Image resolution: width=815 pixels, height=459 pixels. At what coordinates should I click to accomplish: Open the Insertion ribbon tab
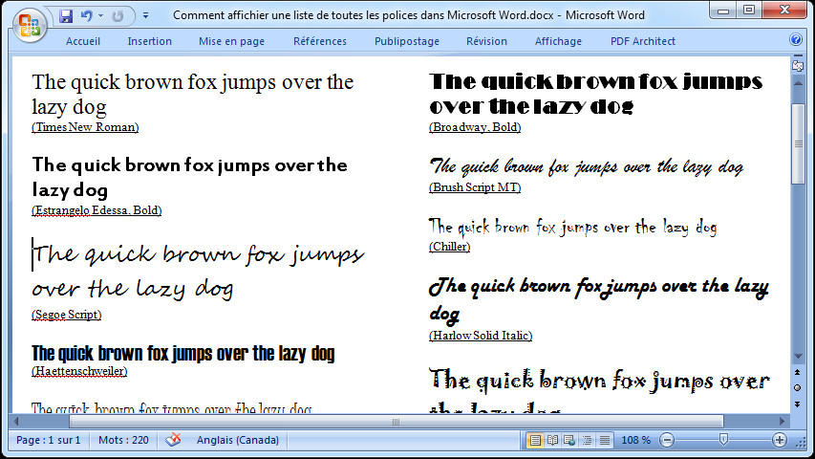149,41
